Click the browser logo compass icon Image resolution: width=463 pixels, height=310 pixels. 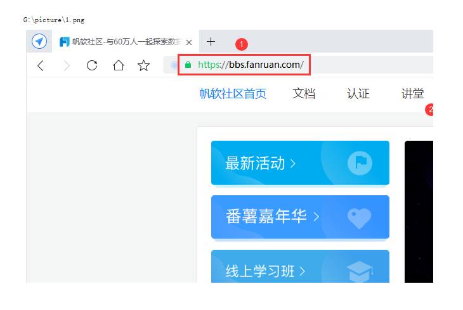pos(39,41)
